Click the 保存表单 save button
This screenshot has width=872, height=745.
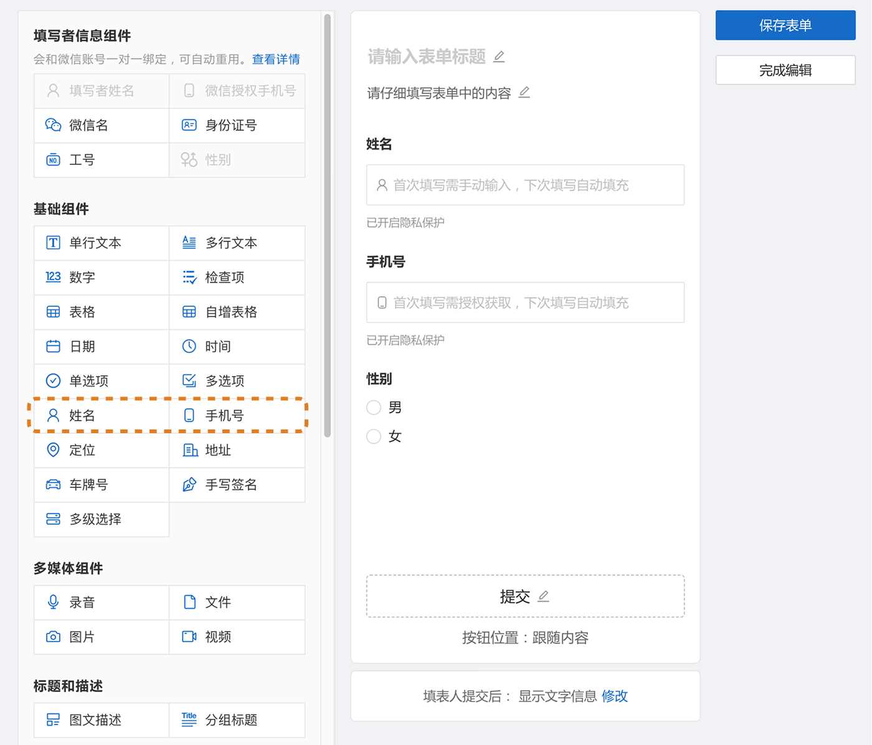pos(785,26)
